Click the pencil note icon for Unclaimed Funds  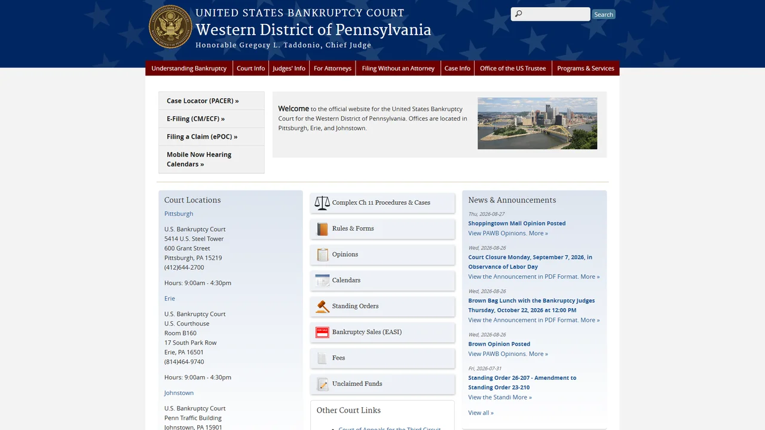(323, 384)
